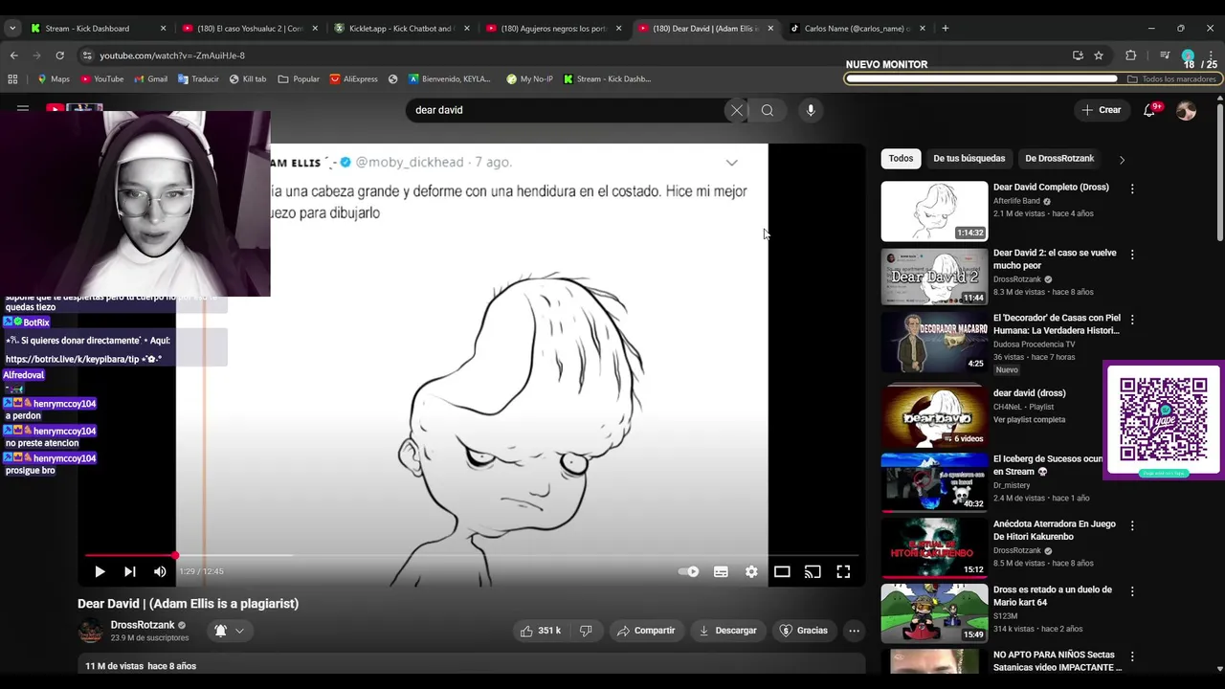Viewport: 1225px width, 689px height.
Task: Click the YouTube address bar URL
Action: 172,56
